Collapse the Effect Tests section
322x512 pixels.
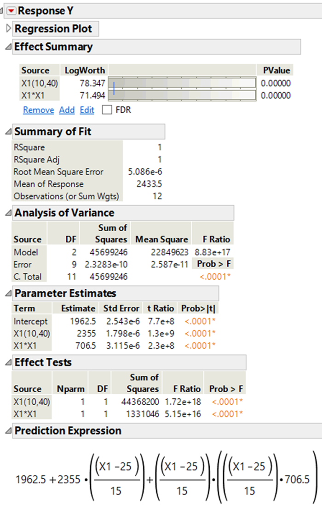coord(8,362)
